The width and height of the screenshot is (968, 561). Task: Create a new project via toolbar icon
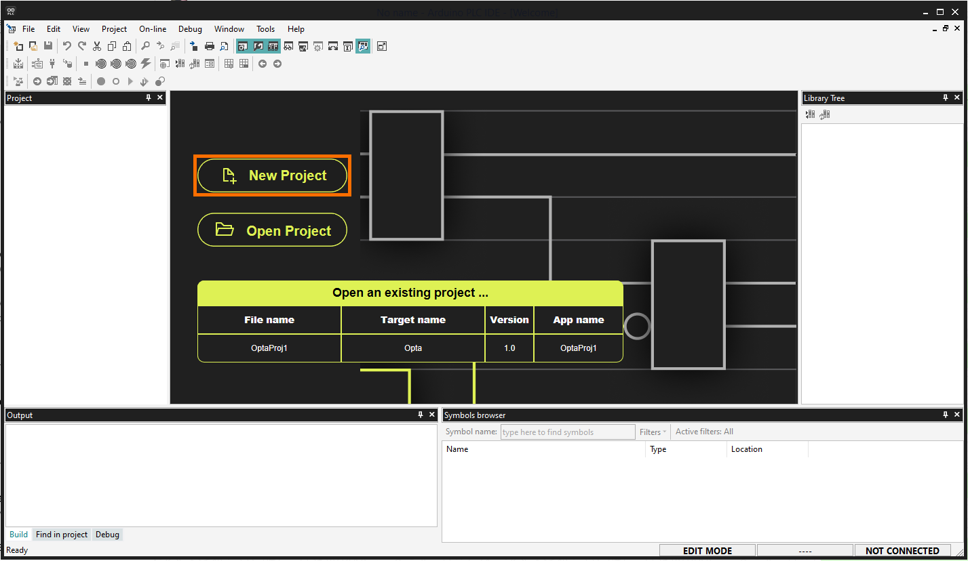(x=18, y=46)
